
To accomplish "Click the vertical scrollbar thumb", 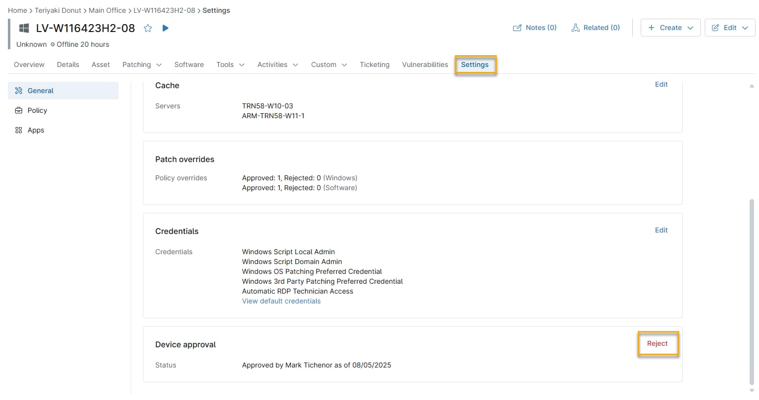I will pyautogui.click(x=752, y=291).
